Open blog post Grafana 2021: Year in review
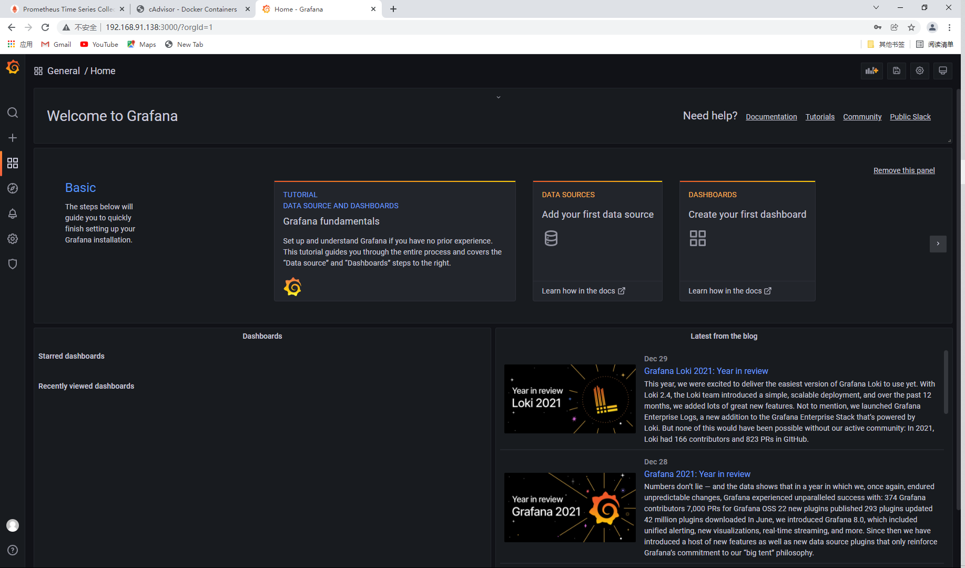This screenshot has height=568, width=965. (697, 474)
